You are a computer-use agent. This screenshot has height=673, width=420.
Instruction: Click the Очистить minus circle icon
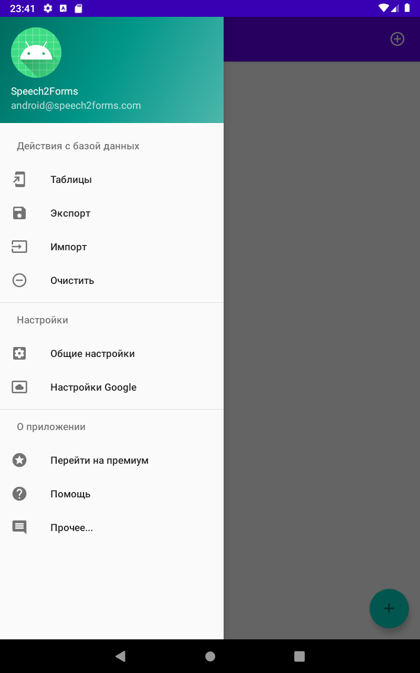(19, 280)
